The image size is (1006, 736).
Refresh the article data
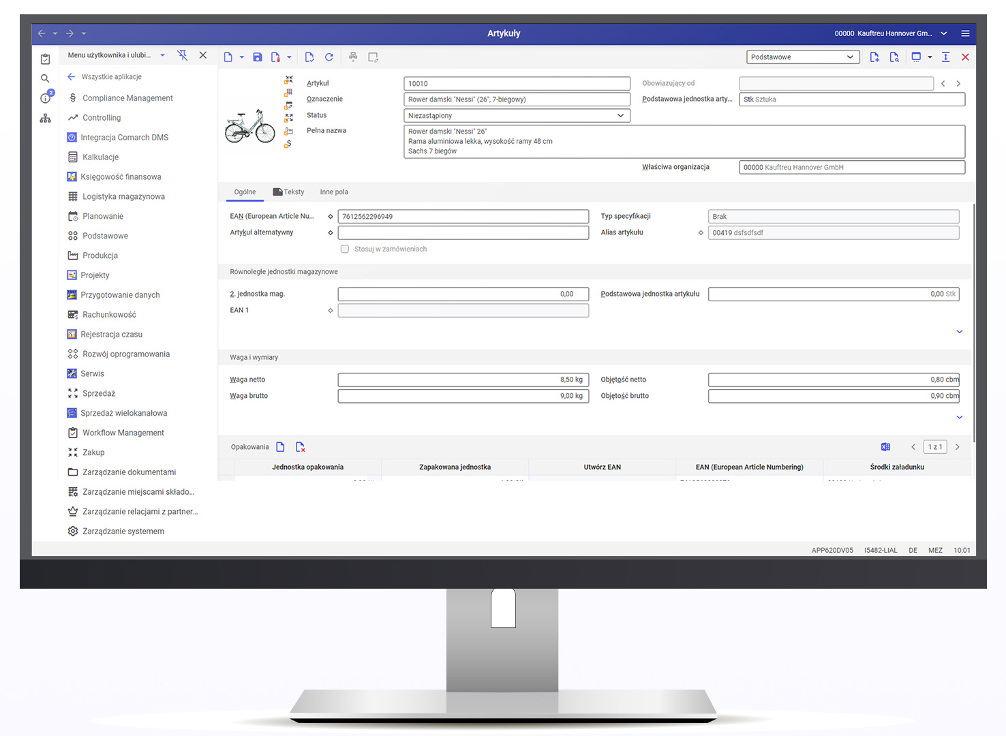point(329,57)
